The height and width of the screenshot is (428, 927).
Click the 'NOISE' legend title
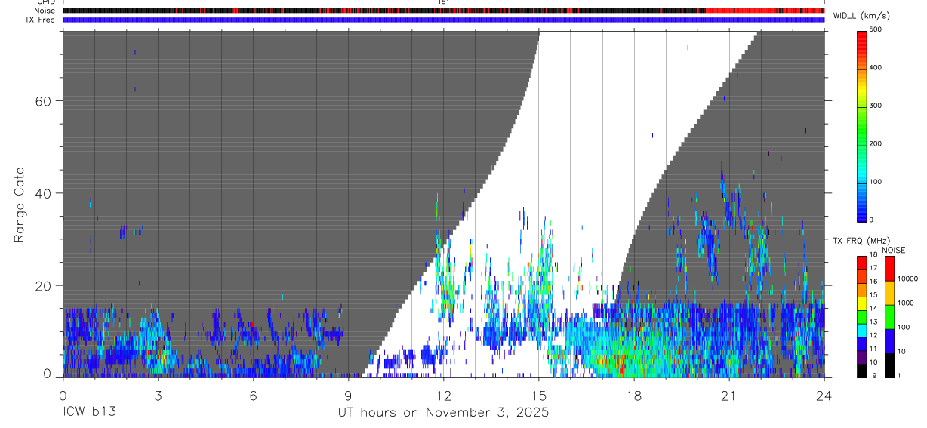point(894,251)
